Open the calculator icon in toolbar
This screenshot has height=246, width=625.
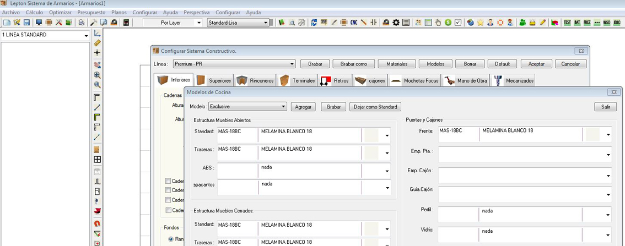pos(126,23)
